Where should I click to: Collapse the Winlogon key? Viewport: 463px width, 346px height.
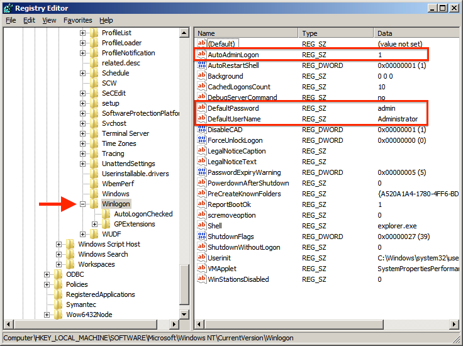82,204
